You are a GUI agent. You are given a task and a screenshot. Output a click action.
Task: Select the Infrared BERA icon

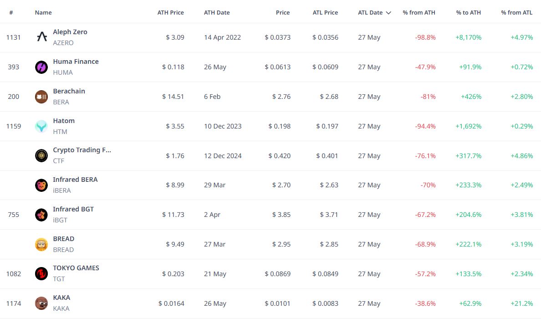click(41, 185)
